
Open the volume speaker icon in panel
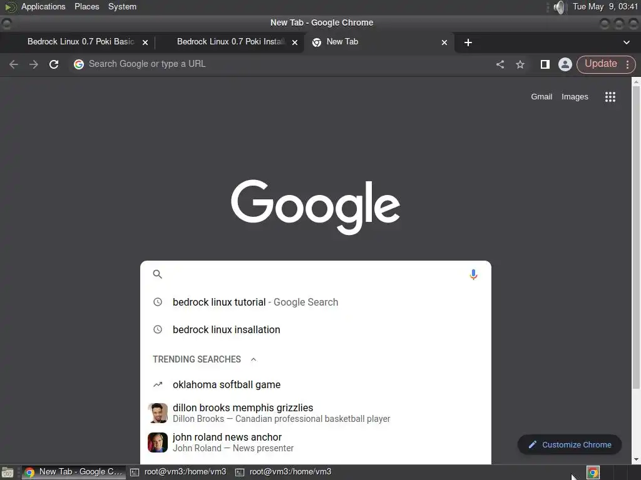click(x=559, y=7)
